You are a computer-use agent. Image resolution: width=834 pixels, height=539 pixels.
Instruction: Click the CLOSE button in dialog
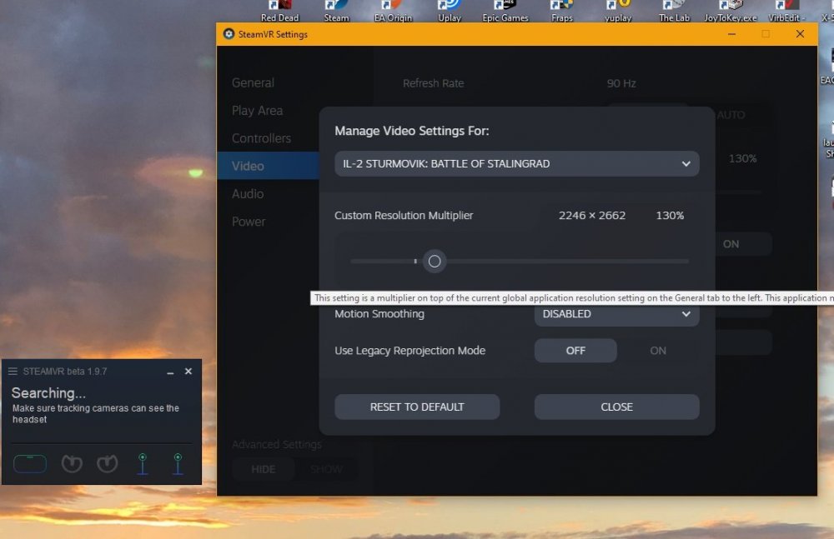[616, 407]
